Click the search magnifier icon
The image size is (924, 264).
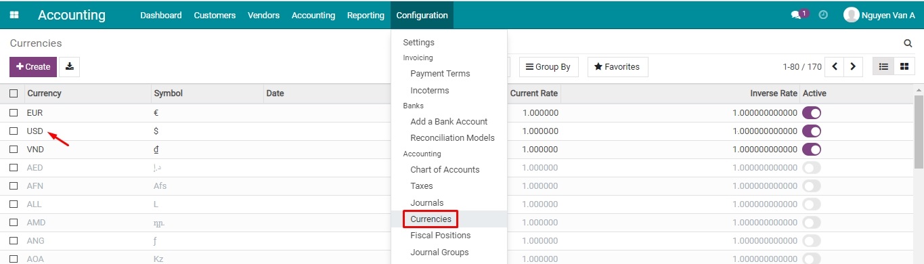tap(908, 43)
